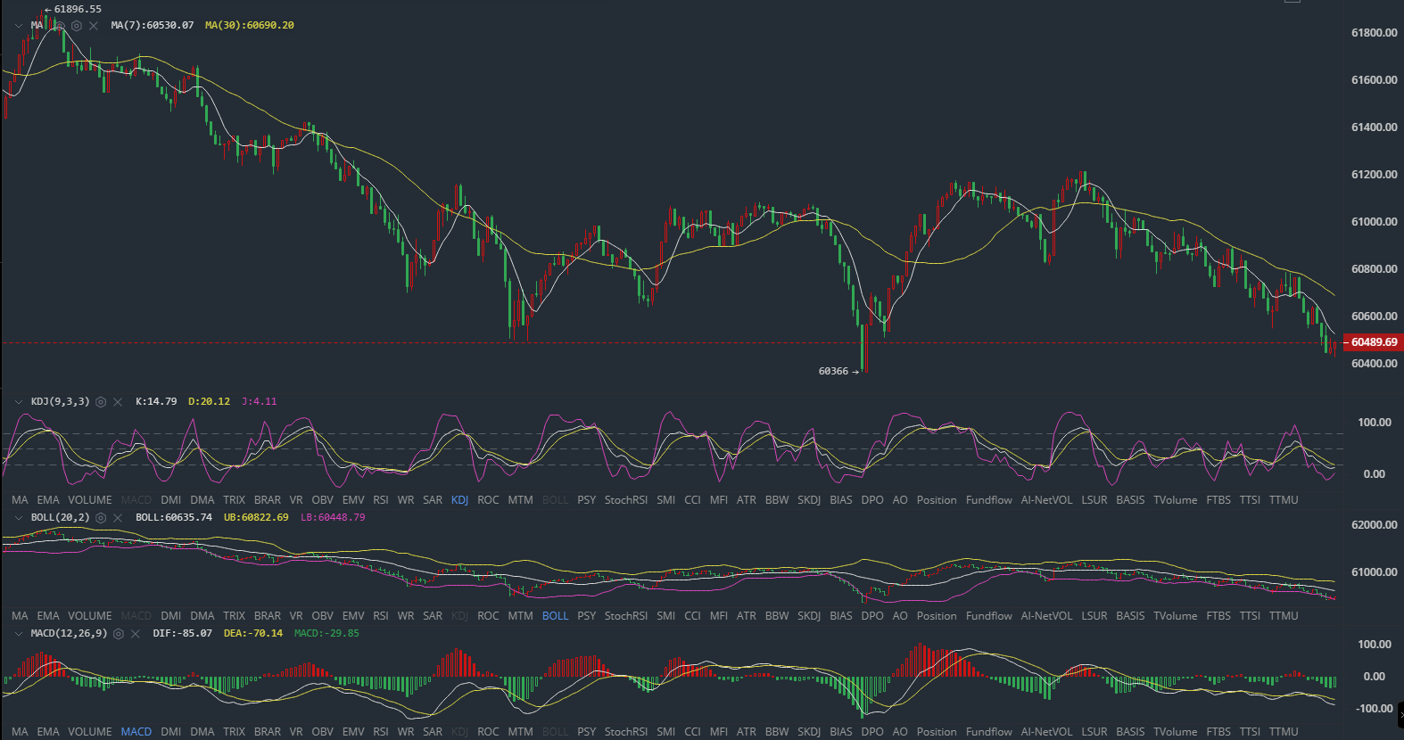The width and height of the screenshot is (1404, 740).
Task: Pick PSY in the BOLL panel's indicator row
Action: click(586, 616)
